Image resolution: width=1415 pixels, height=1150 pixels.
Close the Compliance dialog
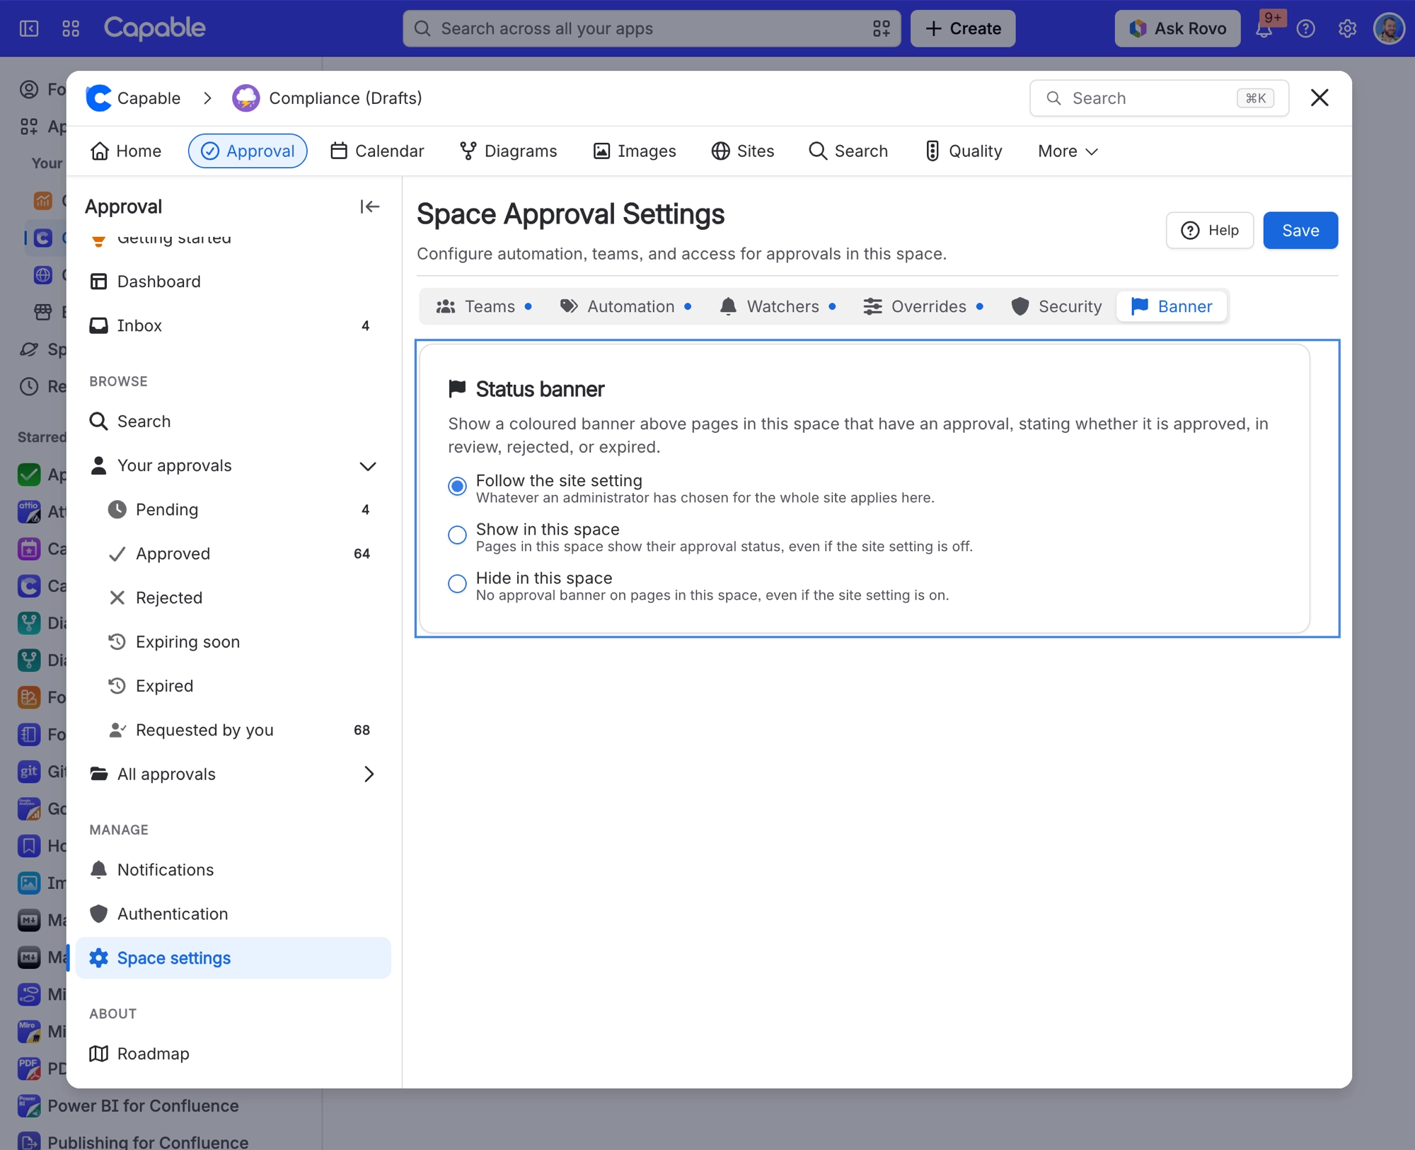click(1319, 98)
